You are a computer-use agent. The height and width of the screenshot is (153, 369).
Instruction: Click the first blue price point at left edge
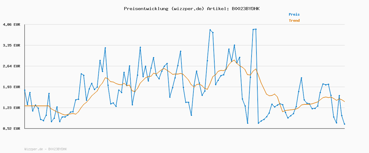click(25, 90)
